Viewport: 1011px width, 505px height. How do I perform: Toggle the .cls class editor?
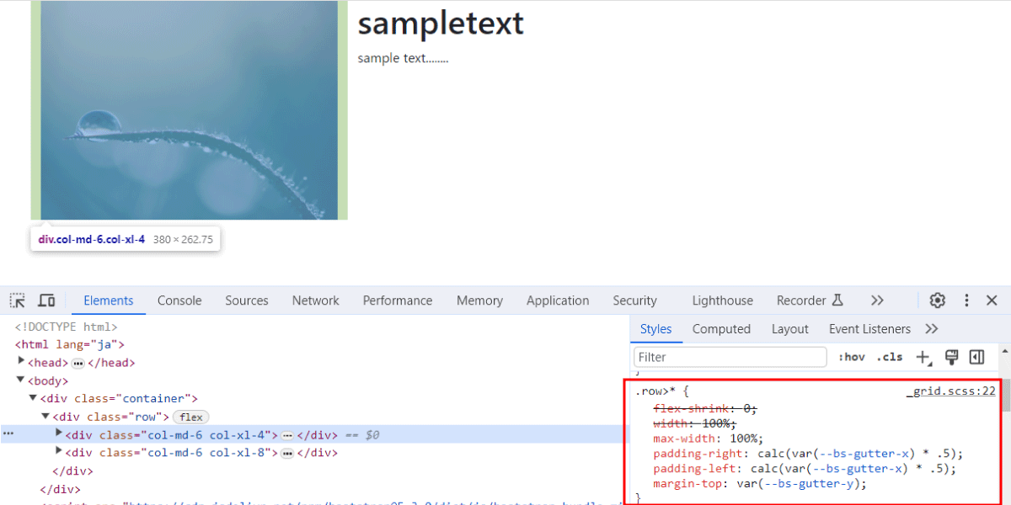pyautogui.click(x=890, y=358)
